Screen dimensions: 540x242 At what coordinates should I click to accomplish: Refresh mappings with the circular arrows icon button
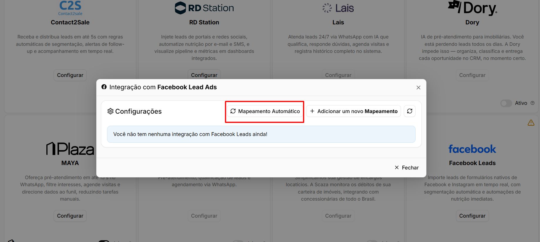click(x=410, y=111)
